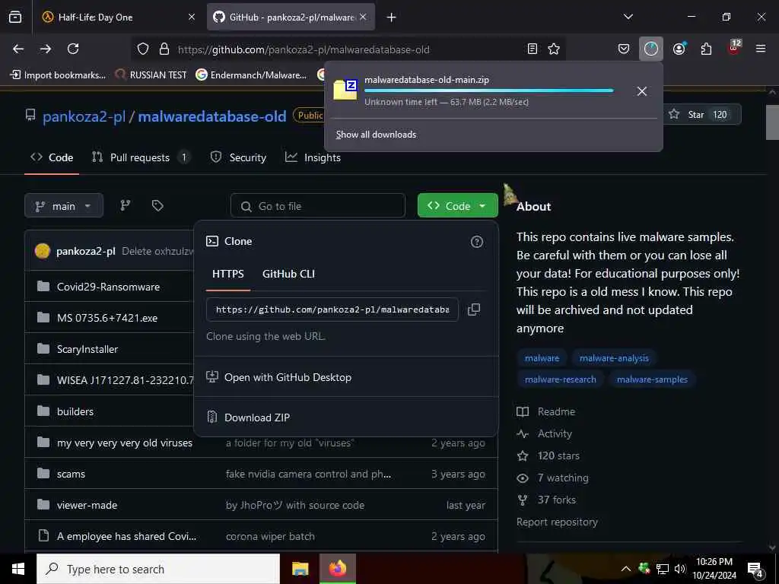
Task: Open File Explorer from the taskbar
Action: point(300,569)
